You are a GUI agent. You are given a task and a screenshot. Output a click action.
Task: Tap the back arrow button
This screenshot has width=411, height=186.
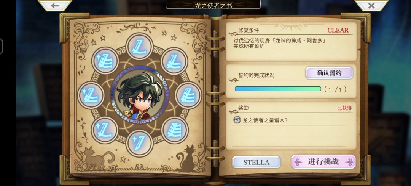(x=55, y=5)
